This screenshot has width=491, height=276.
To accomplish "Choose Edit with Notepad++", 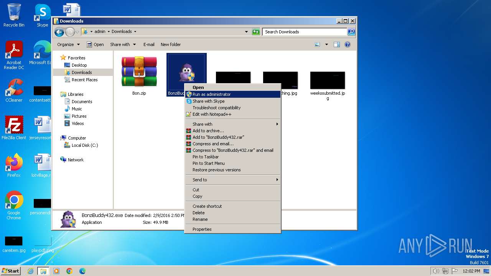I will [x=233, y=114].
